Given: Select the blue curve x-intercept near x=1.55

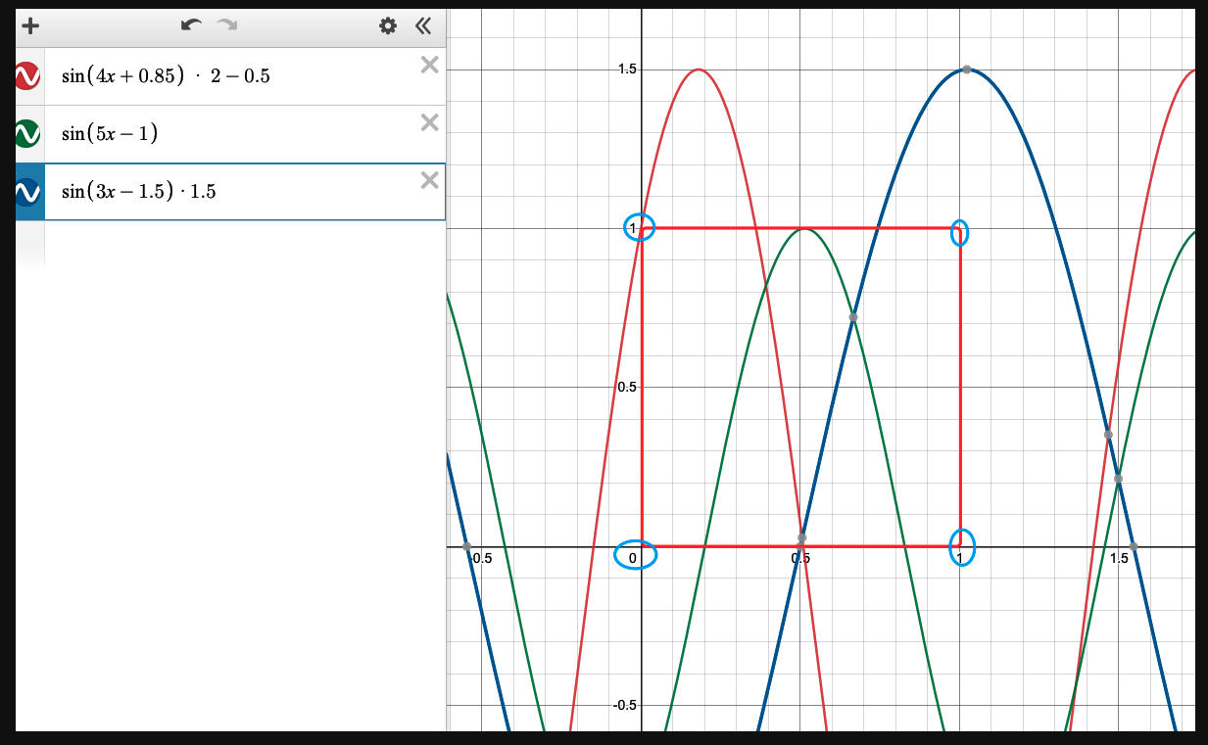Looking at the screenshot, I should point(1133,546).
